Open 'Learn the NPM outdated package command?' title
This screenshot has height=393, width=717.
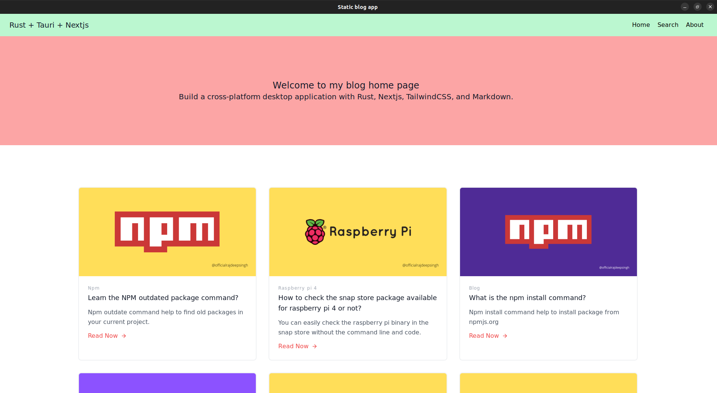point(163,297)
